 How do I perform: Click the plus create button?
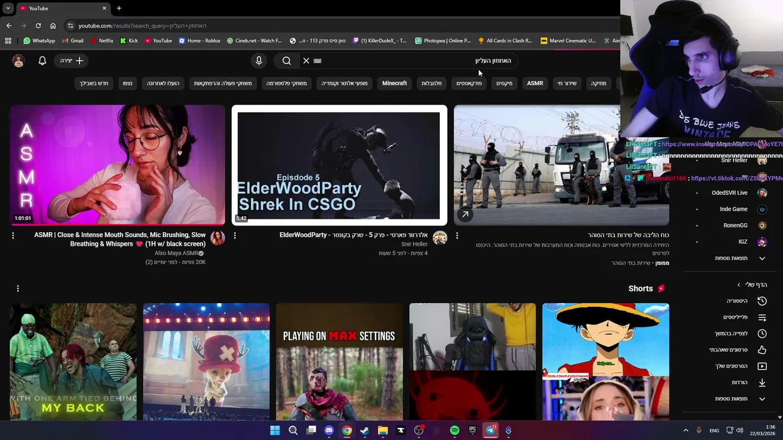(x=72, y=61)
